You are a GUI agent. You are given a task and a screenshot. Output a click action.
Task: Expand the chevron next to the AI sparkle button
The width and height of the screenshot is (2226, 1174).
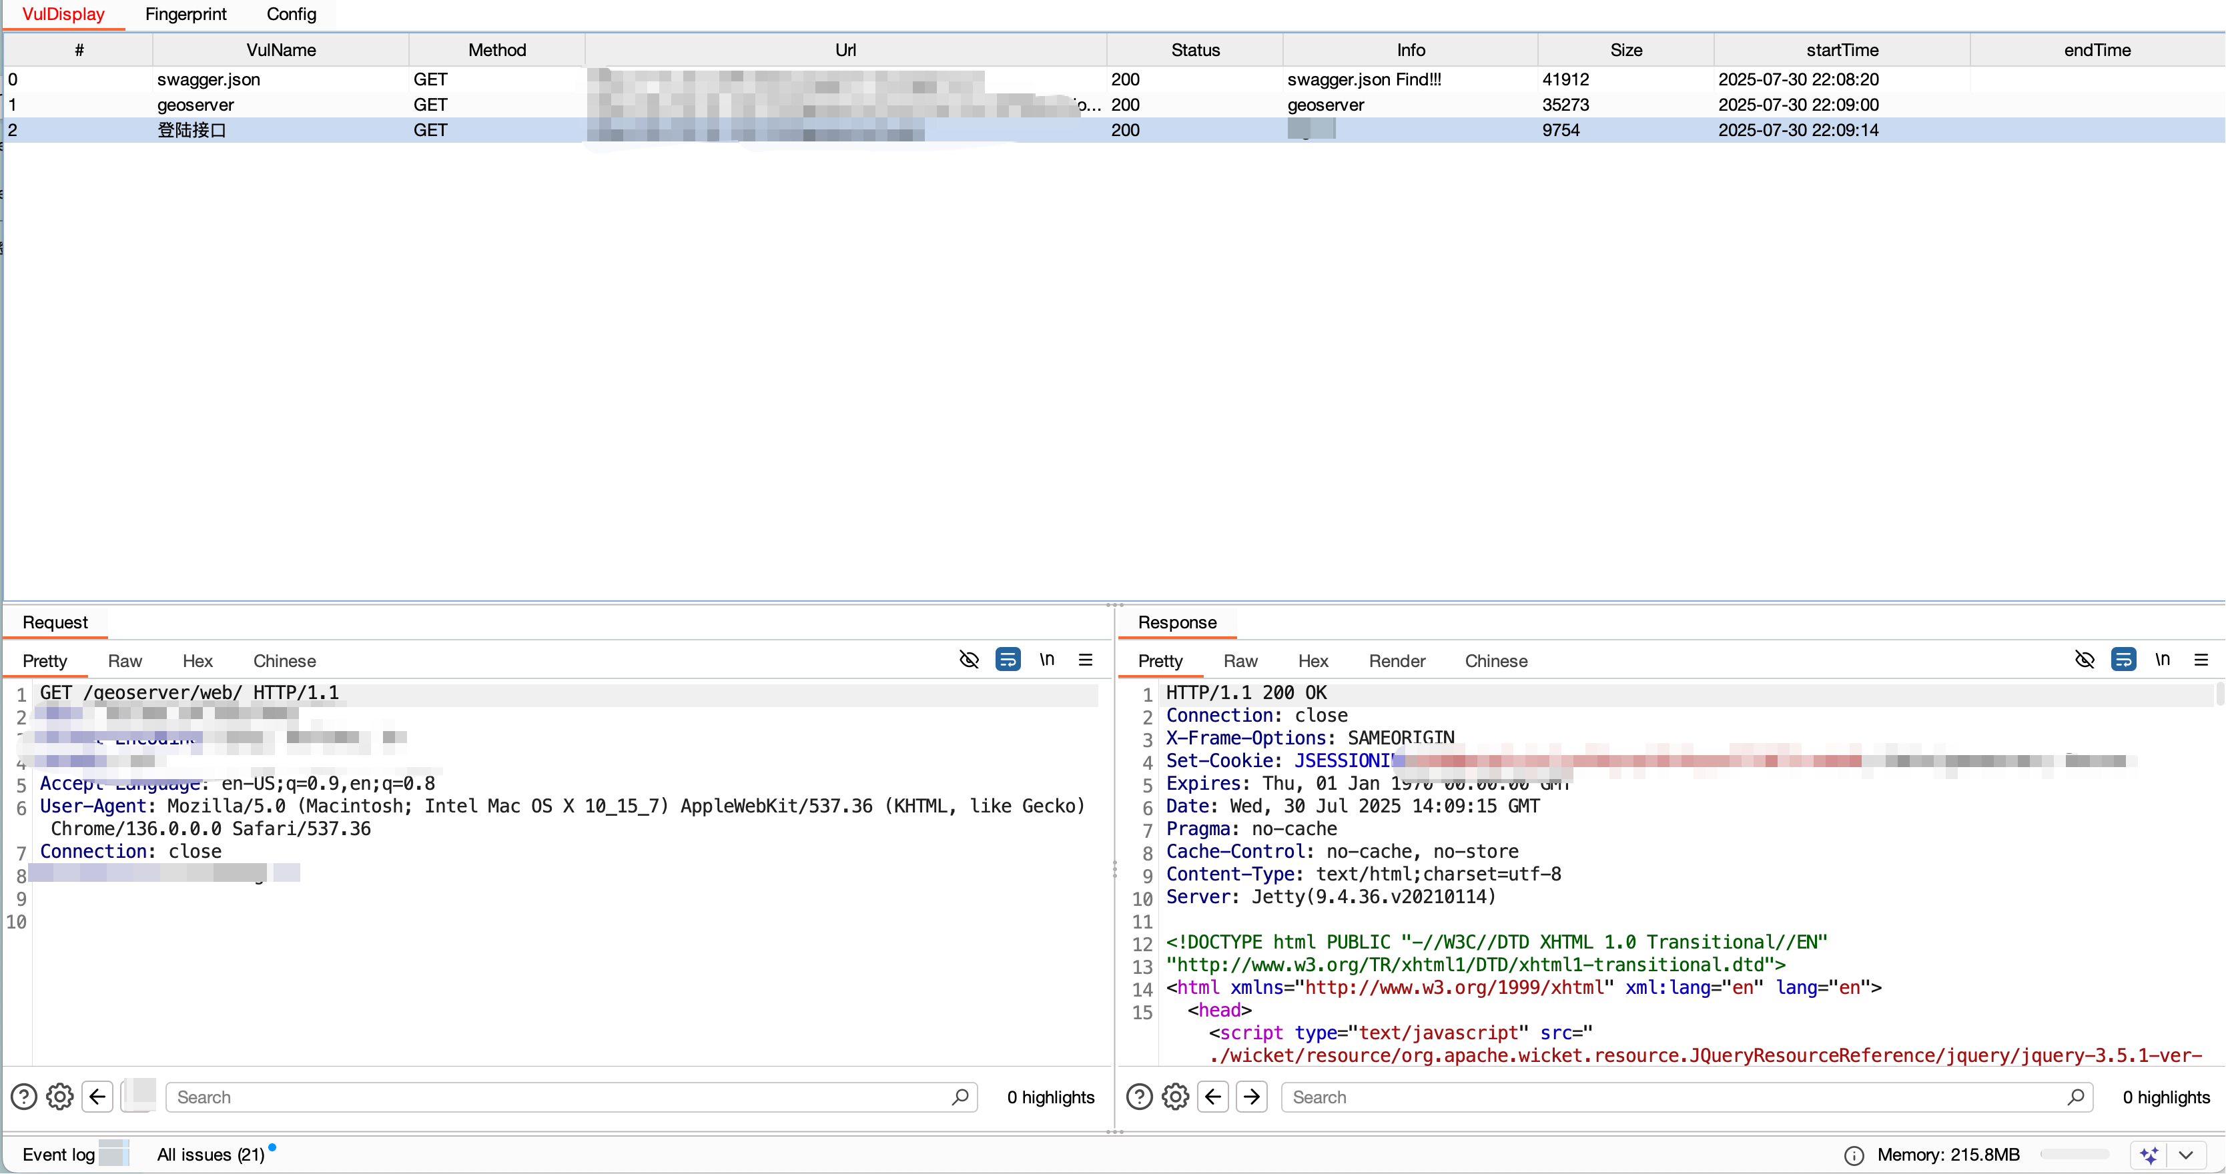pyautogui.click(x=2186, y=1155)
